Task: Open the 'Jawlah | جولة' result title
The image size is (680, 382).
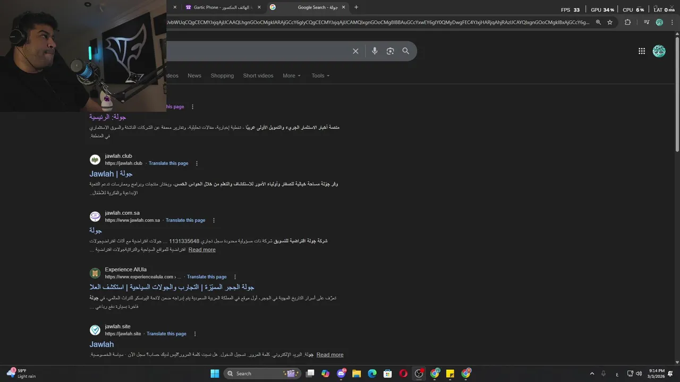Action: coord(111,174)
